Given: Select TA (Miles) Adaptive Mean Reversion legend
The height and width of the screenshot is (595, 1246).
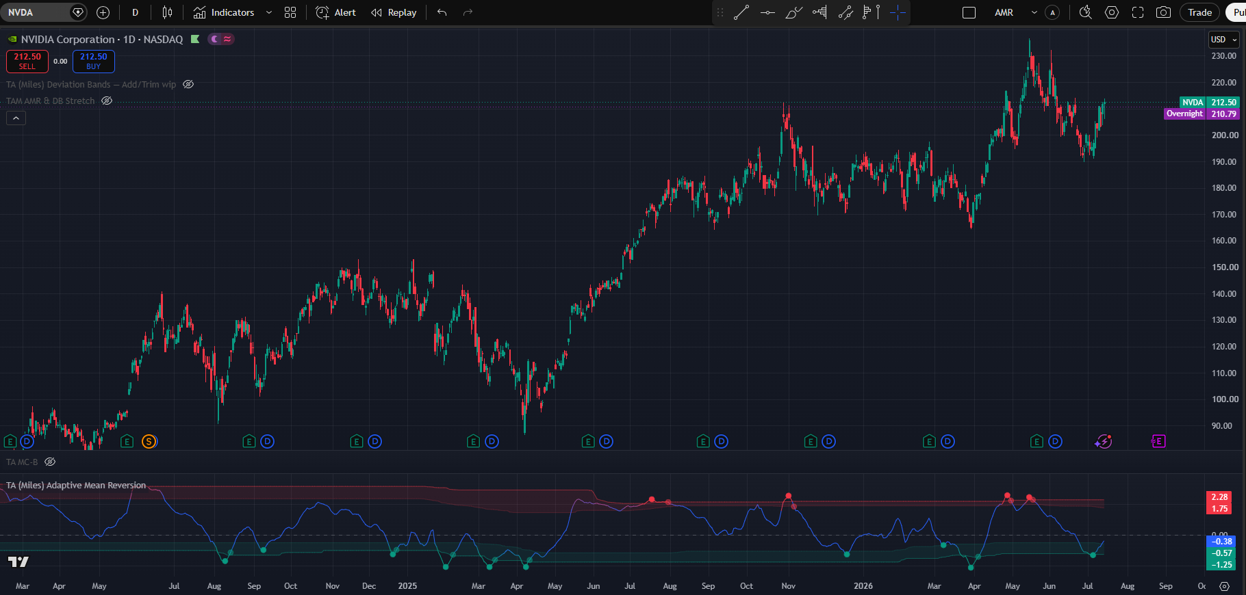Looking at the screenshot, I should click(76, 485).
